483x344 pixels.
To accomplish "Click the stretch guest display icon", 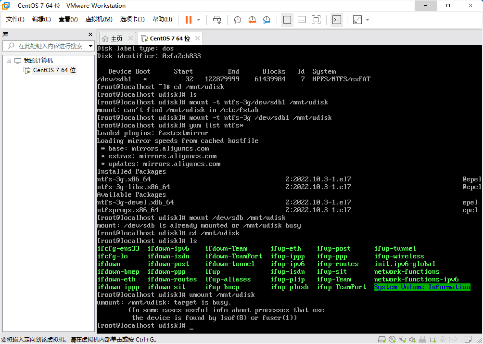I will 357,20.
